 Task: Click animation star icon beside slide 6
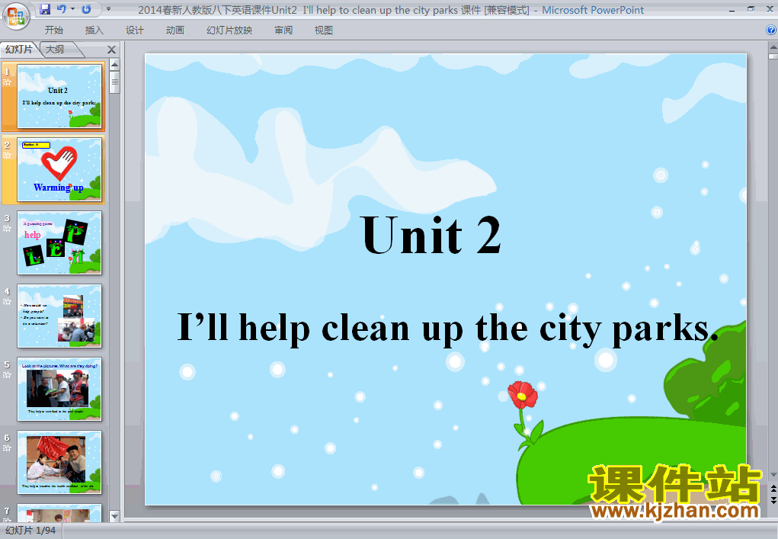pyautogui.click(x=7, y=448)
